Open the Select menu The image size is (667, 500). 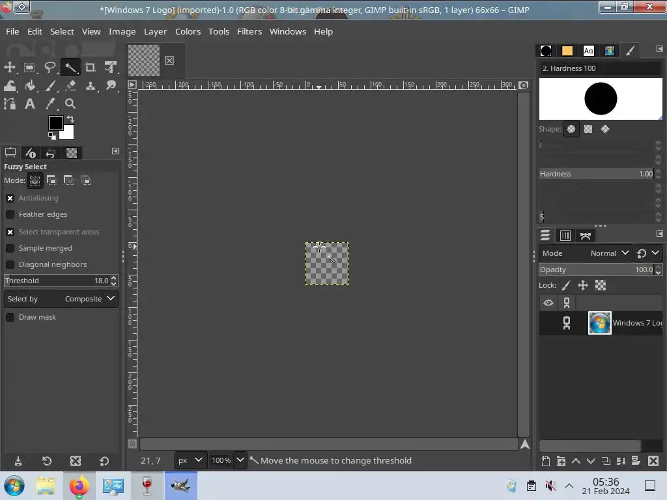pyautogui.click(x=62, y=31)
